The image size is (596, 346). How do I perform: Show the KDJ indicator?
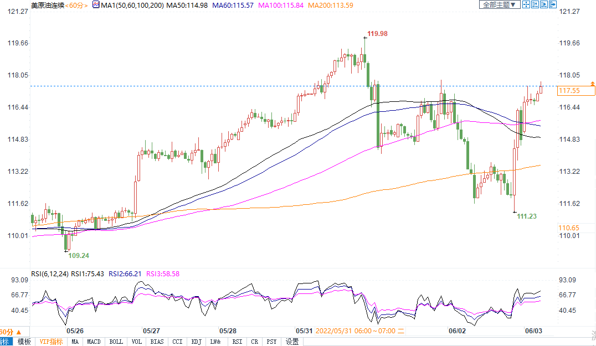tap(196, 342)
